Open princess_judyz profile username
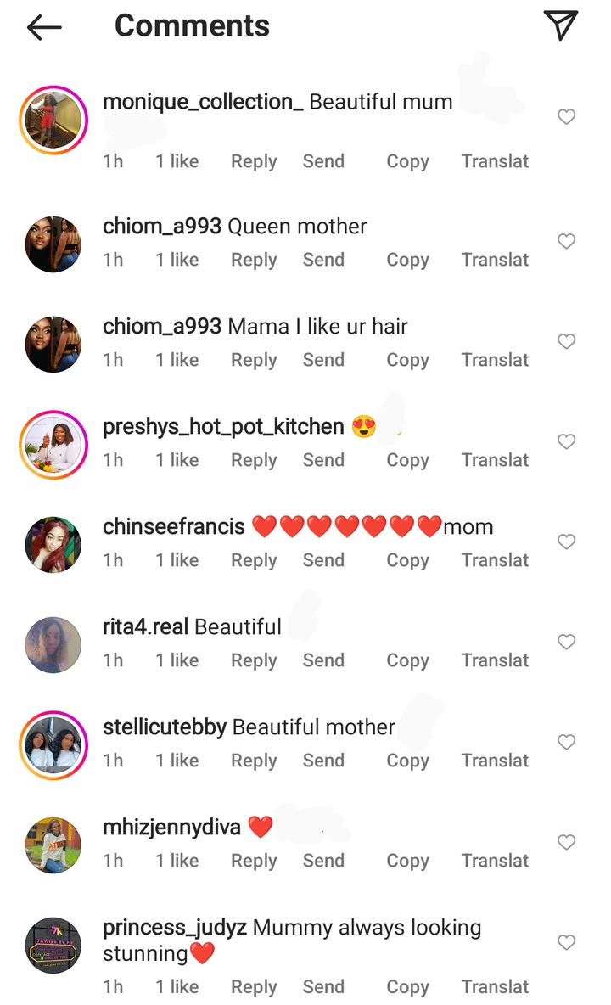 [x=175, y=928]
